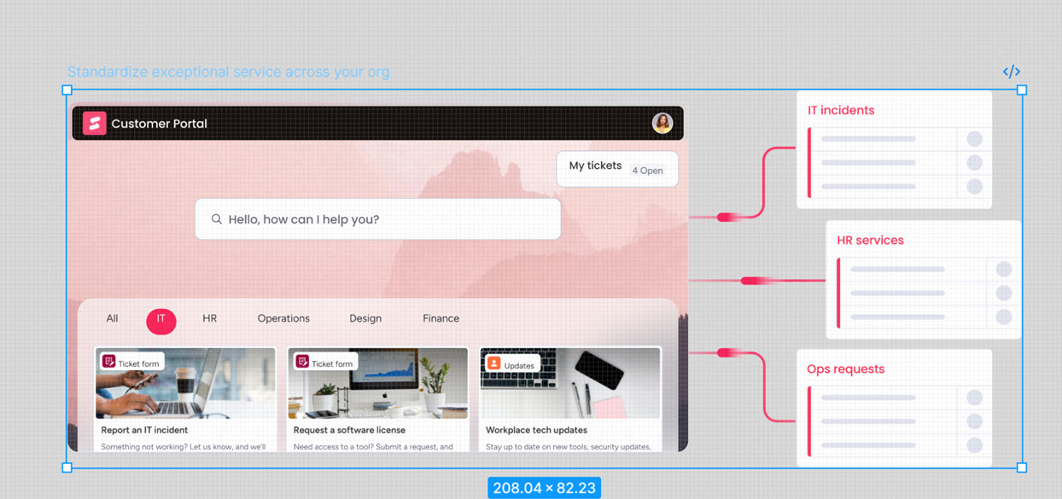Screen dimensions: 1062x499
Task: Click the orange Updates badge icon
Action: [x=493, y=364]
